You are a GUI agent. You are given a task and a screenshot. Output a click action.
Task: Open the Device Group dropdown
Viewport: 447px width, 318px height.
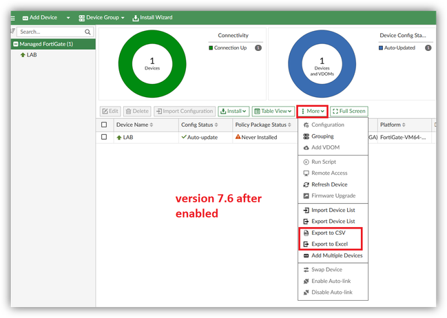tap(101, 18)
